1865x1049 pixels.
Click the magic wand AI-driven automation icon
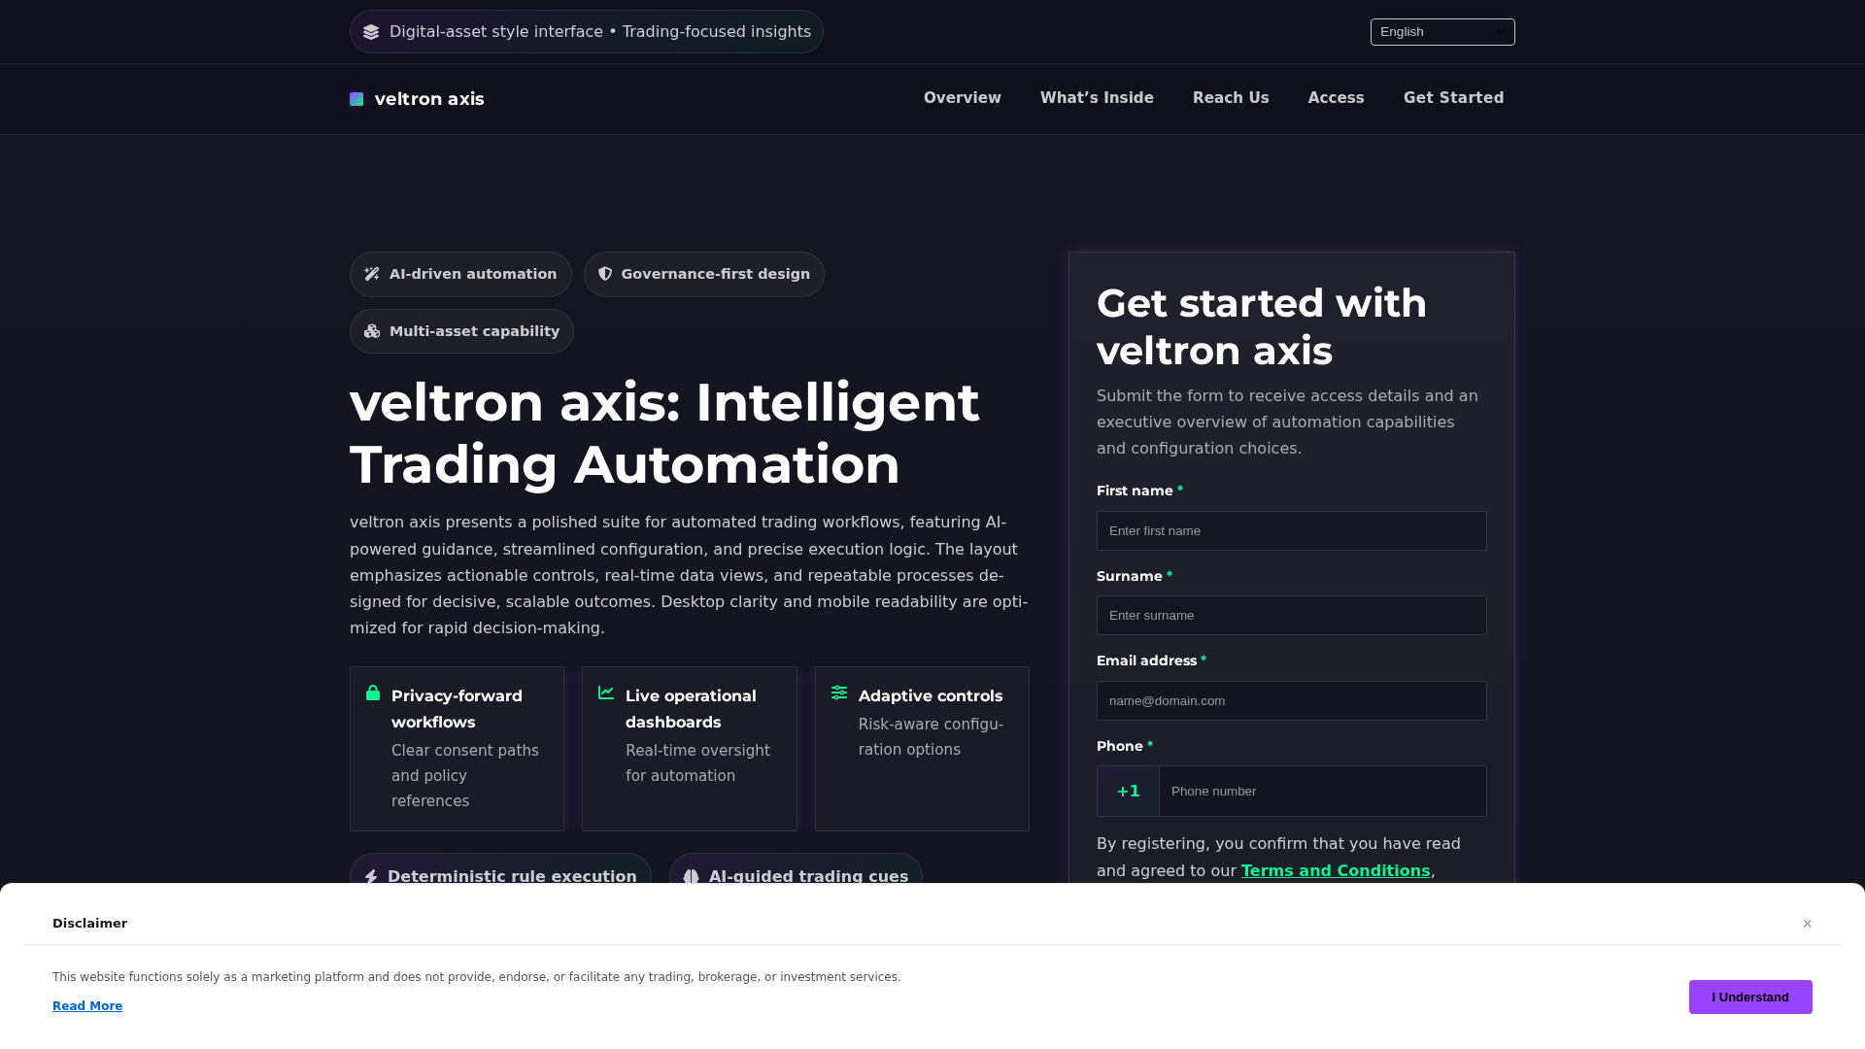(x=372, y=274)
